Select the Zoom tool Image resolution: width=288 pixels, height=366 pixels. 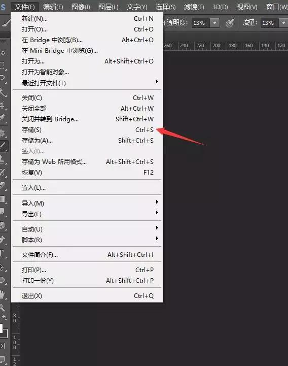pyautogui.click(x=3, y=308)
